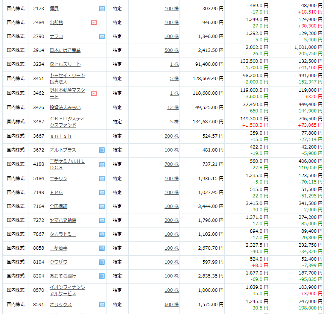The width and height of the screenshot is (327, 314).
Task: Select 特定 account type in 全国保証 row
Action: (117, 206)
